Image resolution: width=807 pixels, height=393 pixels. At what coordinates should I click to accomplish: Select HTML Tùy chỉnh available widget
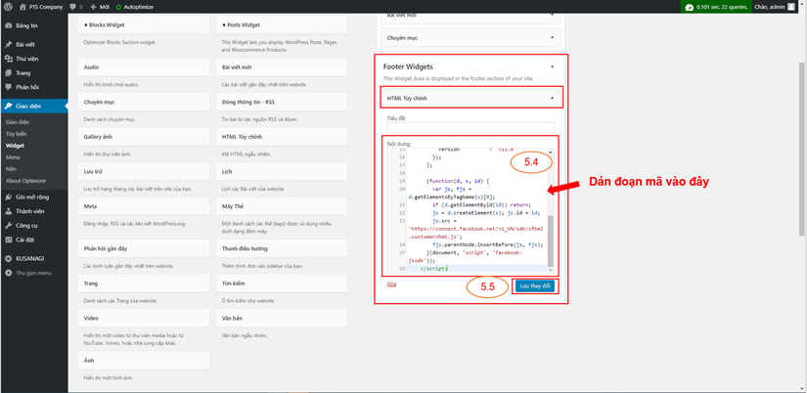282,137
